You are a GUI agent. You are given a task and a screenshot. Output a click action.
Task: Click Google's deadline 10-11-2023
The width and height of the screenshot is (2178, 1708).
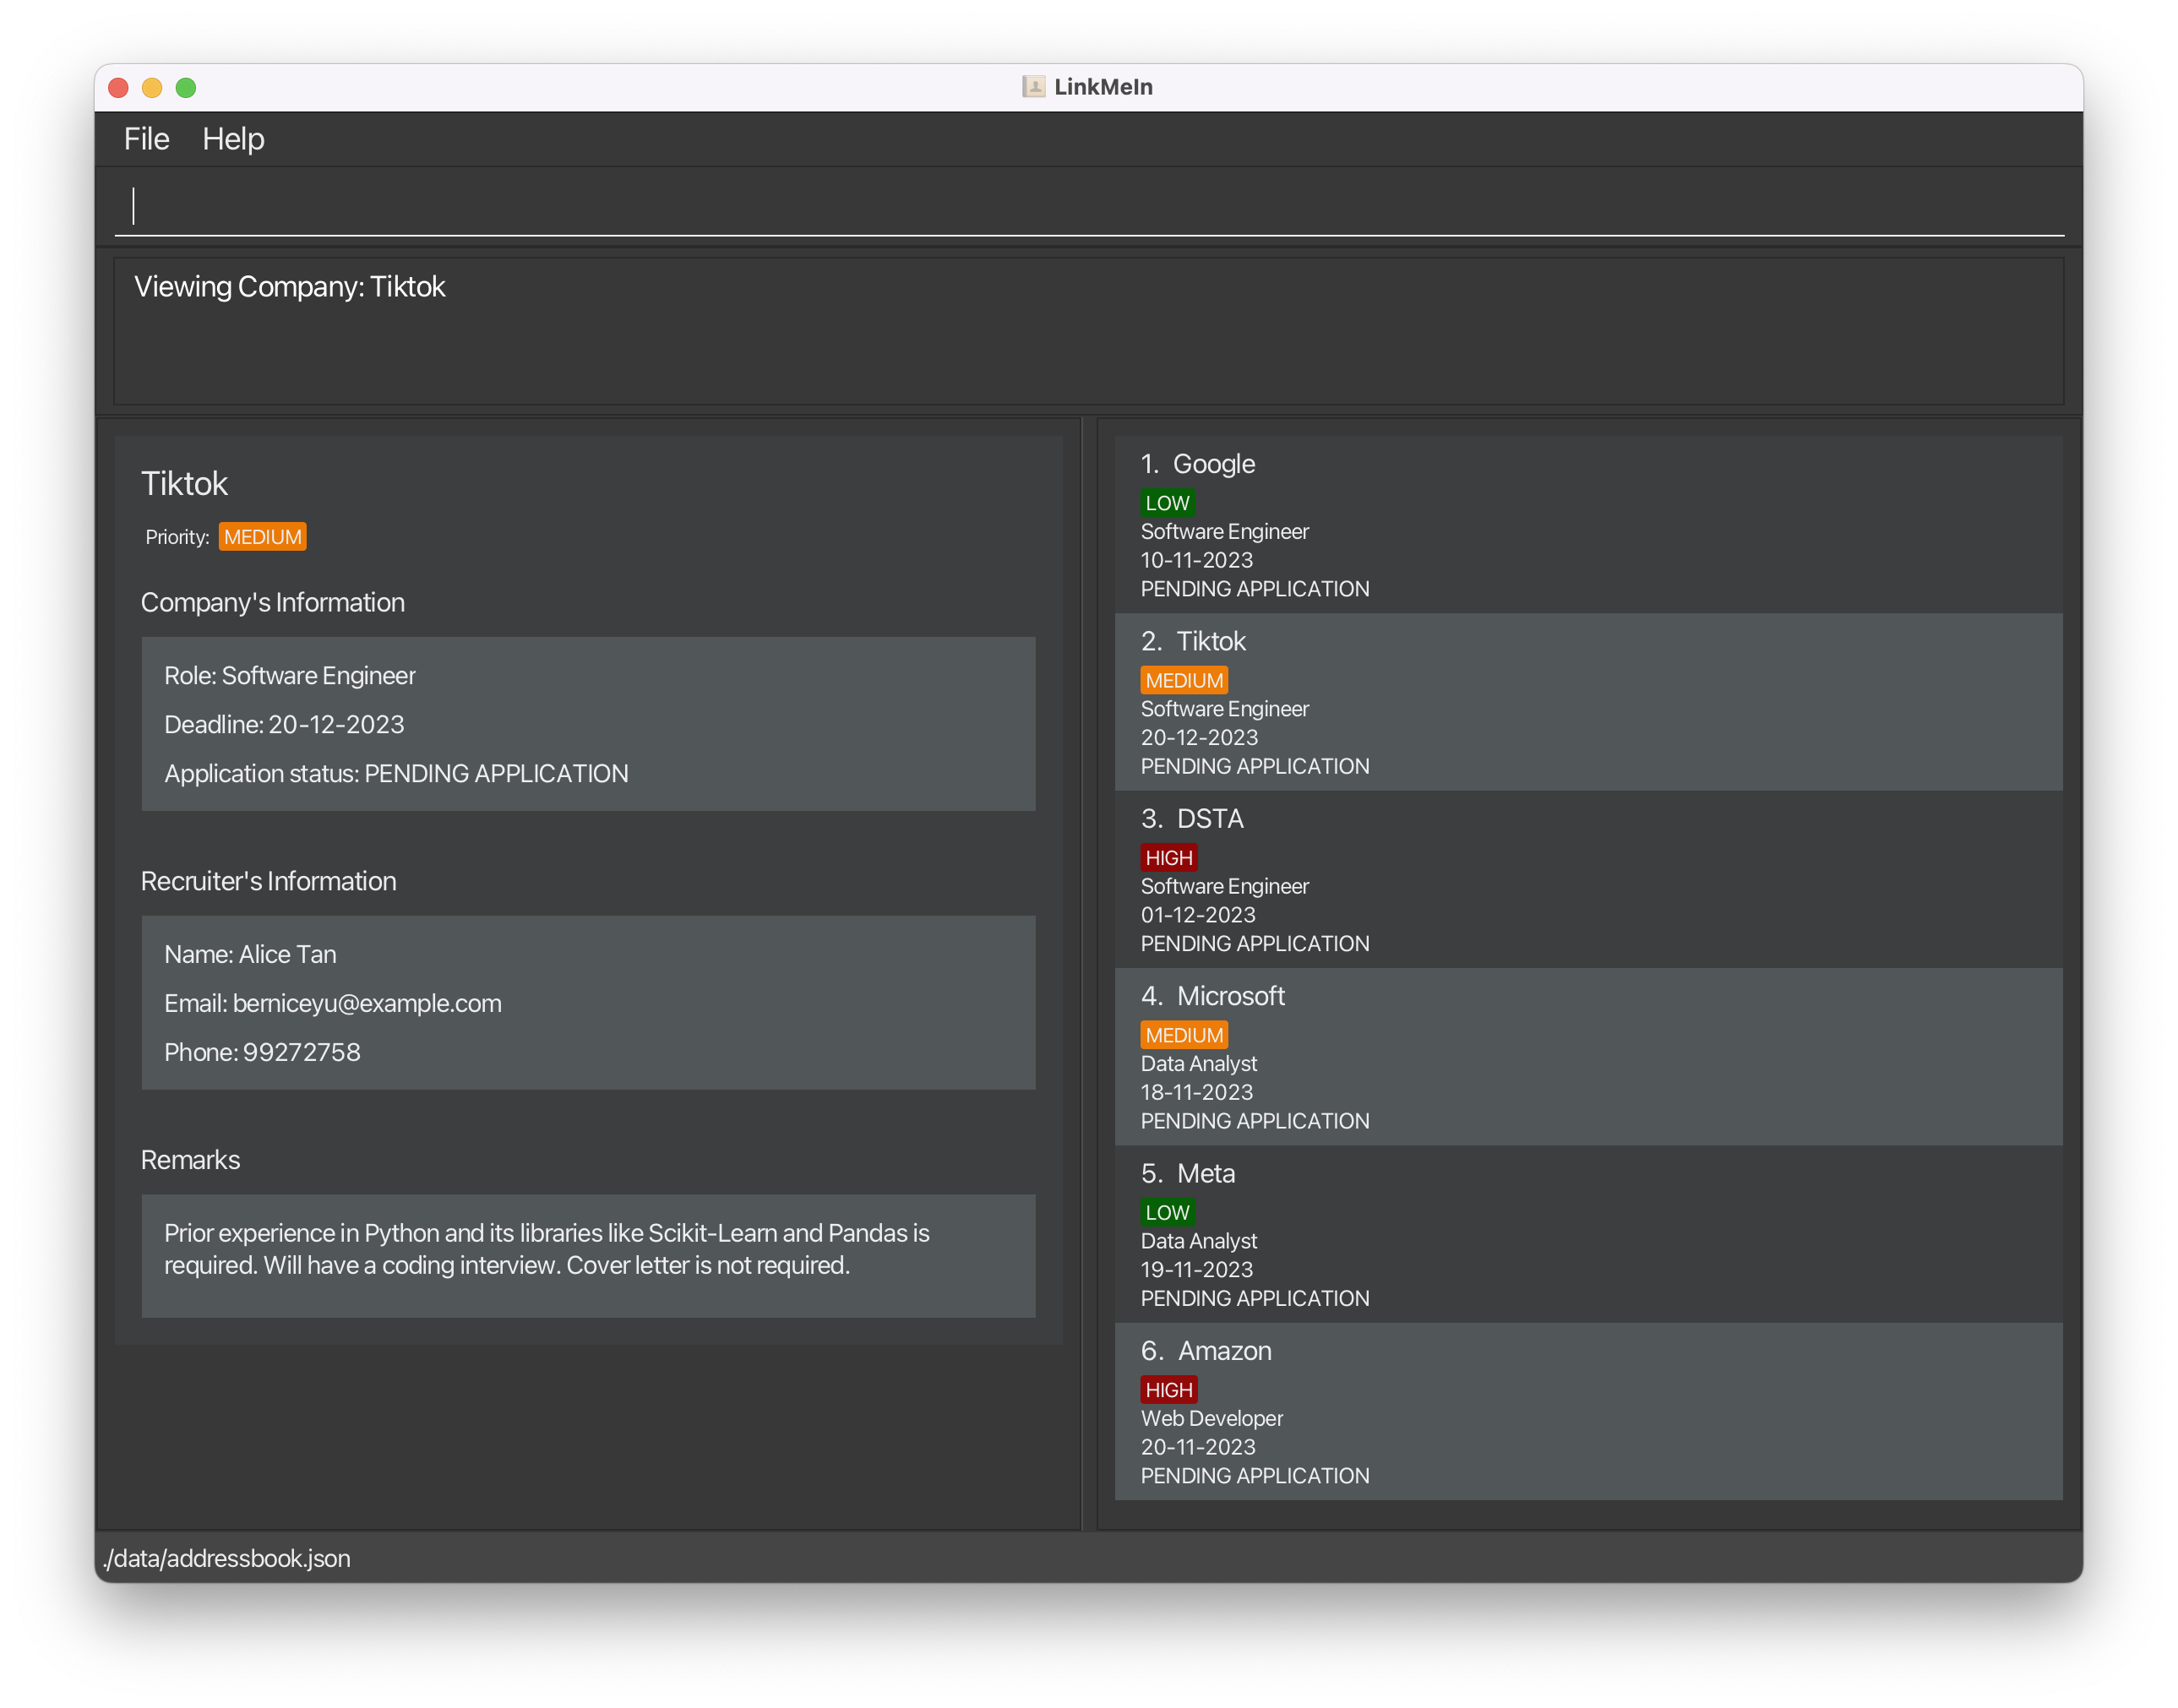click(x=1196, y=561)
